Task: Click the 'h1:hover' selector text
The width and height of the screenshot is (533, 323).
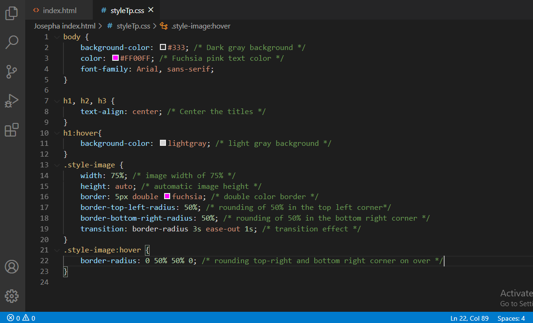Action: (x=80, y=133)
